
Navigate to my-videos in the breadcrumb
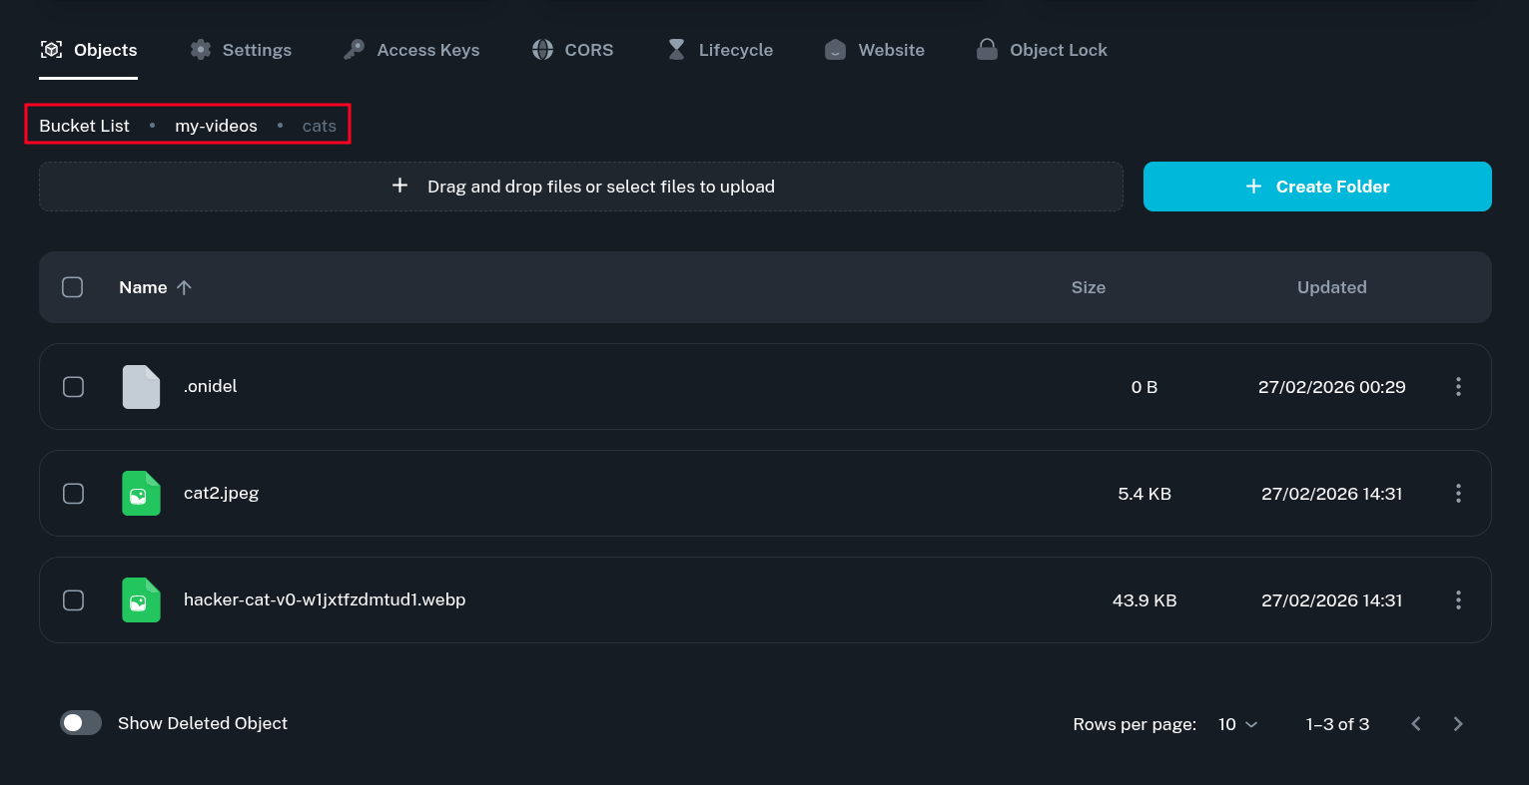(216, 126)
